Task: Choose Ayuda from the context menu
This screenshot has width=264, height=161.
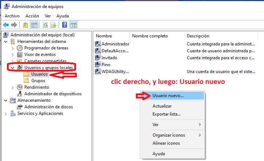Action: [172, 154]
